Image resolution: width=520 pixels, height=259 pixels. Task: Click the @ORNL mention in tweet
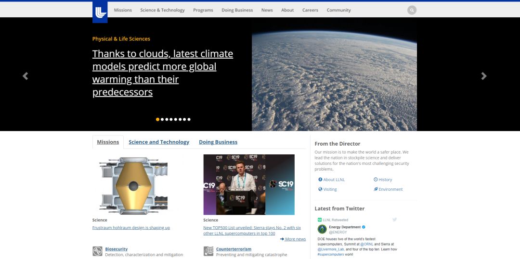tap(367, 244)
